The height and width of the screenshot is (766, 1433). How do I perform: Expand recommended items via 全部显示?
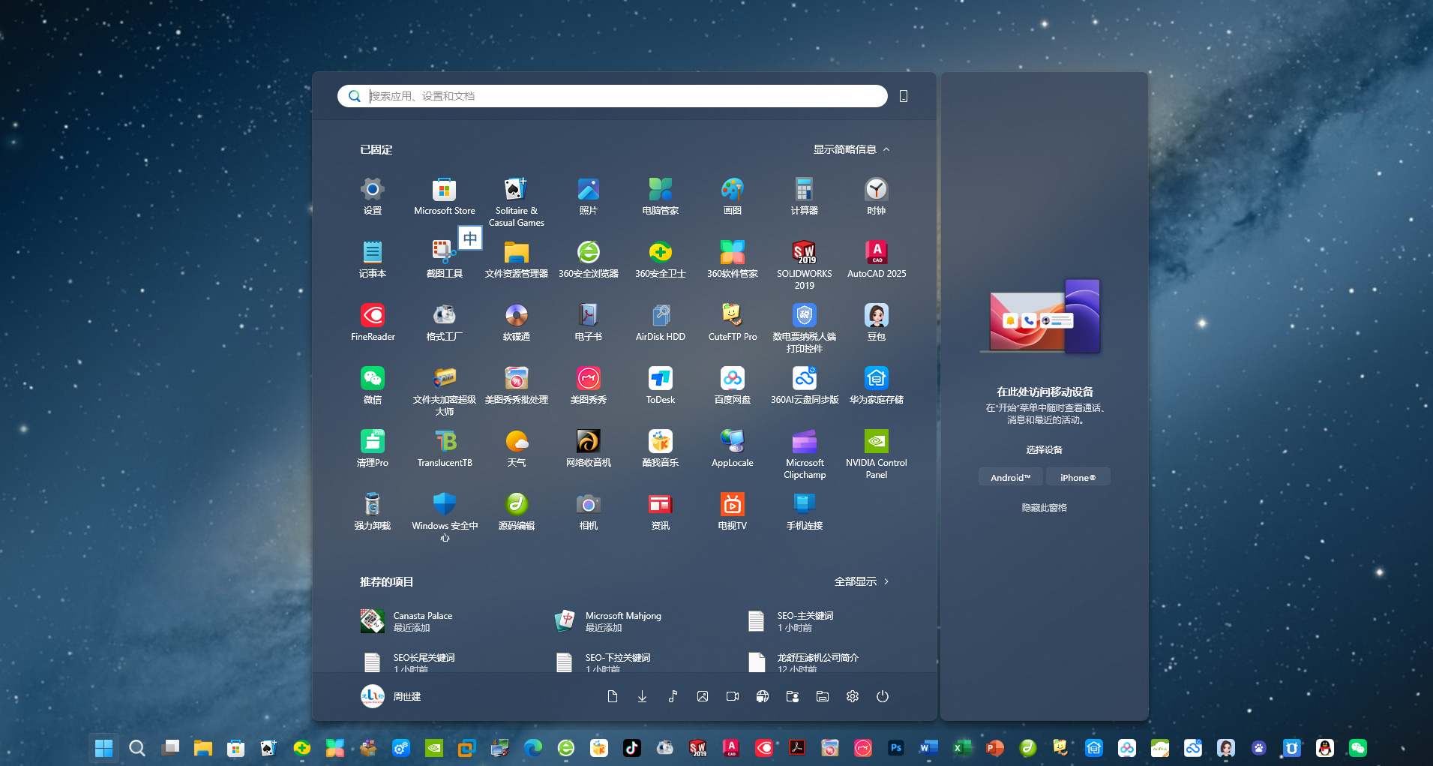(x=861, y=581)
